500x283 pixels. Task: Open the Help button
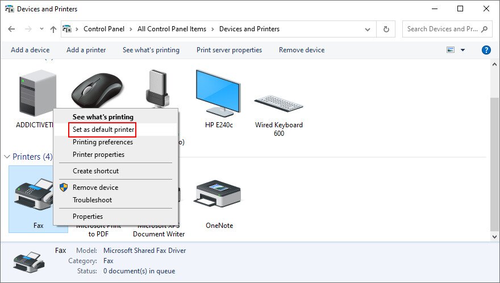[486, 50]
